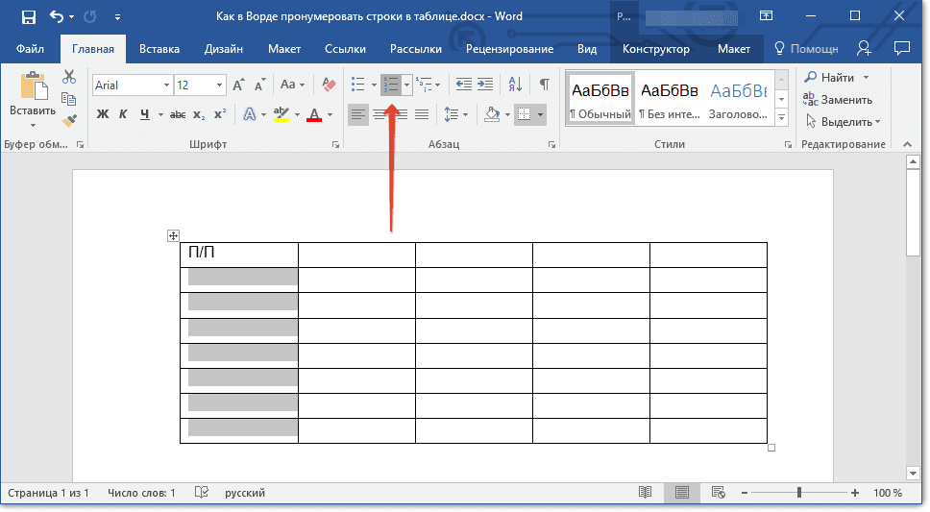The height and width of the screenshot is (512, 930).
Task: Select the Format Painter brush icon
Action: click(69, 120)
